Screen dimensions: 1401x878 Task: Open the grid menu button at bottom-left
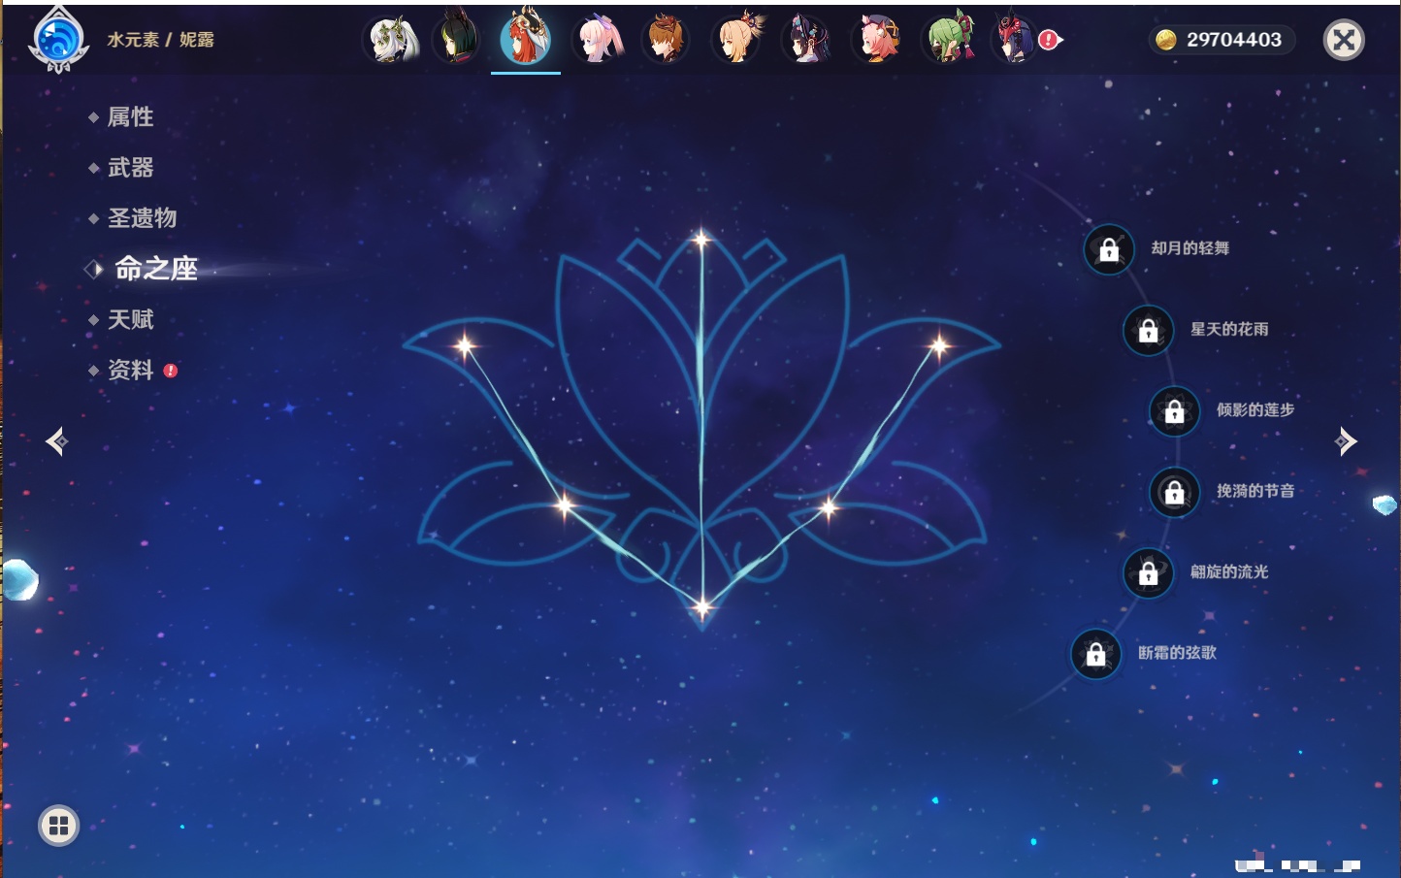point(58,826)
